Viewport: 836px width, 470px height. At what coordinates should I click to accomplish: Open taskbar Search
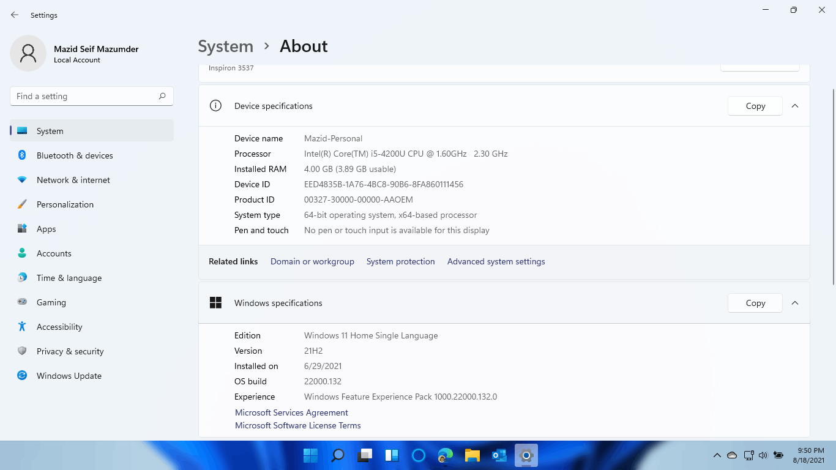point(337,455)
